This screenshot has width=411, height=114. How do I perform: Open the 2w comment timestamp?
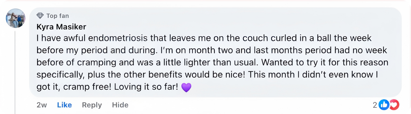(42, 105)
